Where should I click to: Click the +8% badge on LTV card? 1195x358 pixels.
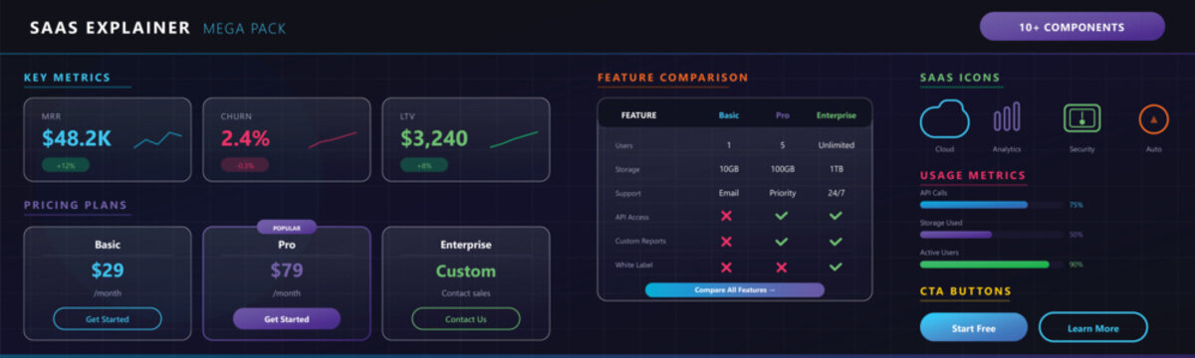(424, 165)
